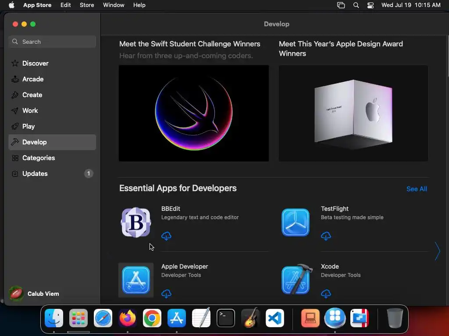Image resolution: width=449 pixels, height=336 pixels.
Task: Open the Updates download icon
Action: click(15, 173)
